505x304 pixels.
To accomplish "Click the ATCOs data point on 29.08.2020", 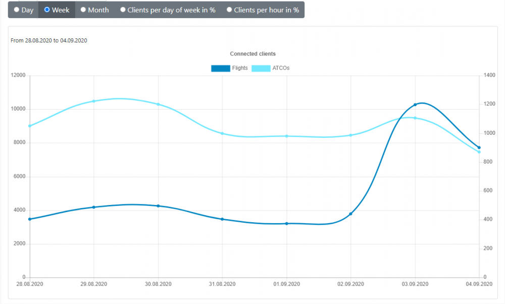I will [x=94, y=101].
